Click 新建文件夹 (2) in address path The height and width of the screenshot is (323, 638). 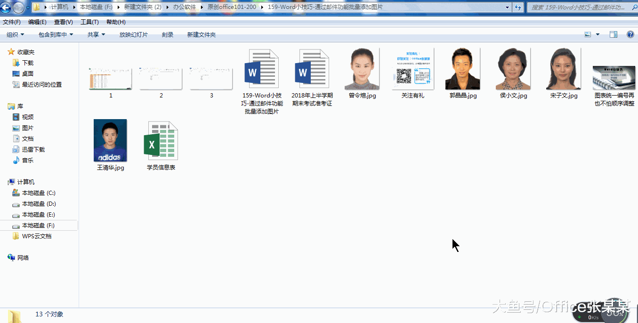pos(143,7)
